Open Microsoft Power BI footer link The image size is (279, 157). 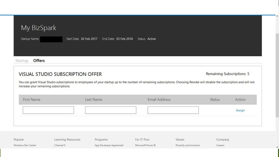coord(145,145)
